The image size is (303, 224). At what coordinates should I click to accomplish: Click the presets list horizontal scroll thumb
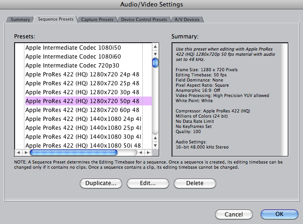click(83, 153)
